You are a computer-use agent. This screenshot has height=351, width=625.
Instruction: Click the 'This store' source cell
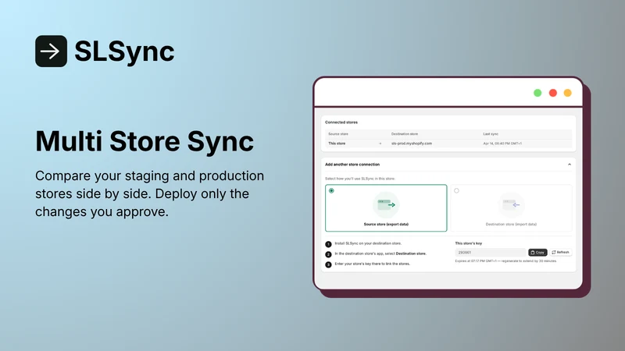coord(337,144)
